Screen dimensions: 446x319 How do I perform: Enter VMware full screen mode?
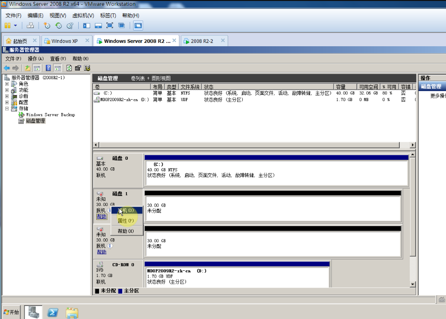[110, 26]
